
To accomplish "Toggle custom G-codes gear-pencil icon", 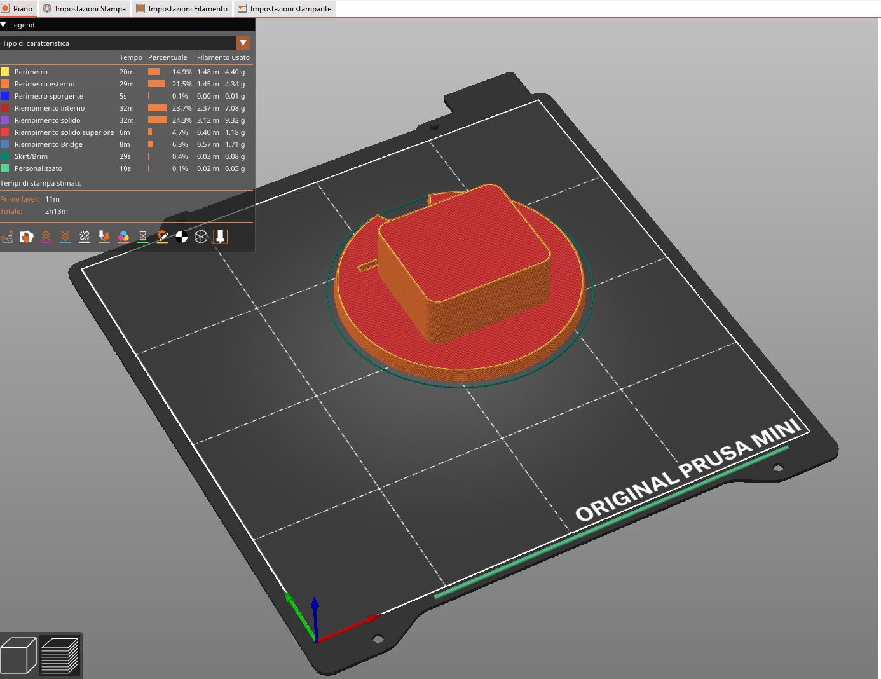I will (162, 237).
